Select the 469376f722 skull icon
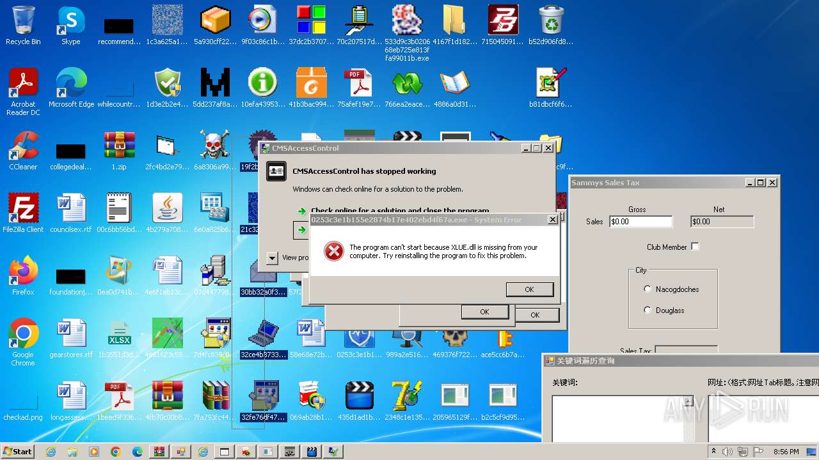 (x=455, y=342)
